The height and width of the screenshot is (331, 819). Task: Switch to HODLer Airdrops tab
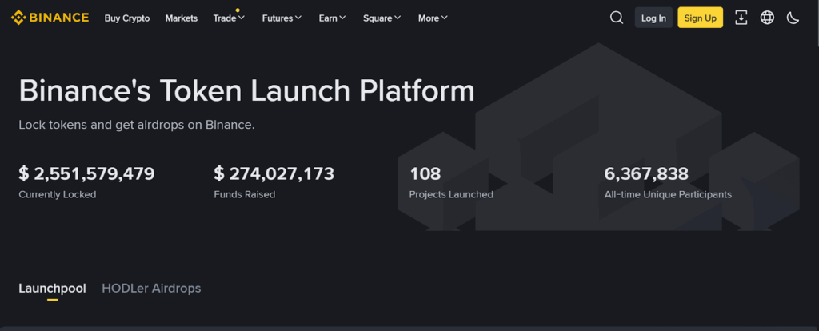[x=151, y=288]
